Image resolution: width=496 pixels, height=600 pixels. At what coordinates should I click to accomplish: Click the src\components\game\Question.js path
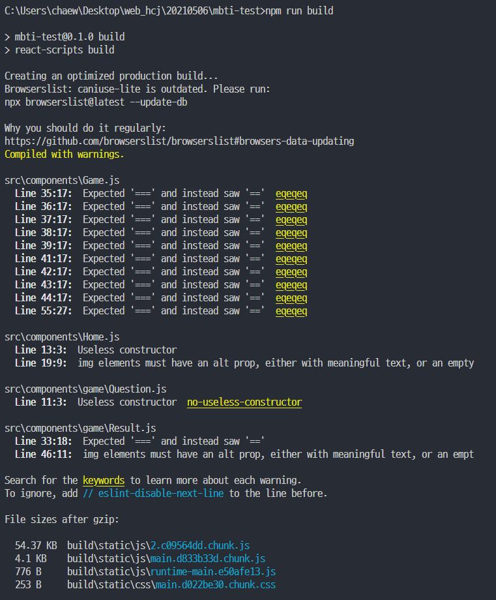coord(85,389)
